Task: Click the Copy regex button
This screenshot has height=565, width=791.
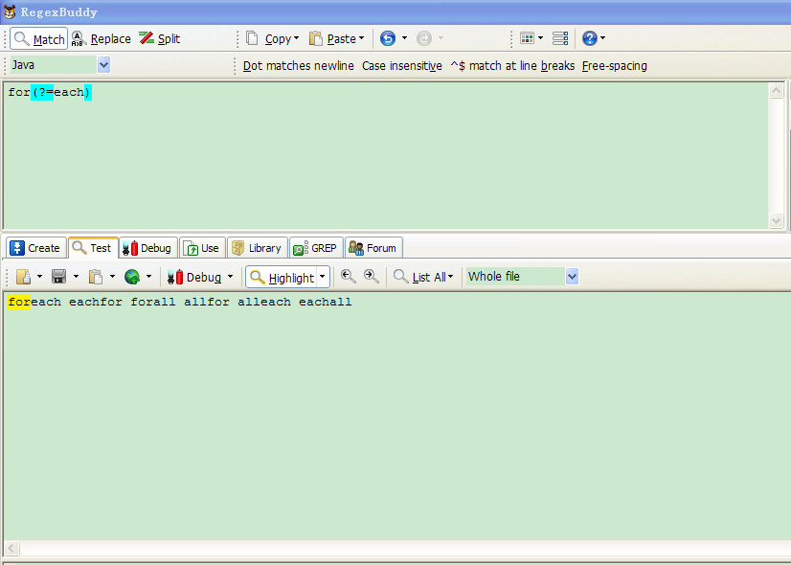Action: click(x=267, y=39)
